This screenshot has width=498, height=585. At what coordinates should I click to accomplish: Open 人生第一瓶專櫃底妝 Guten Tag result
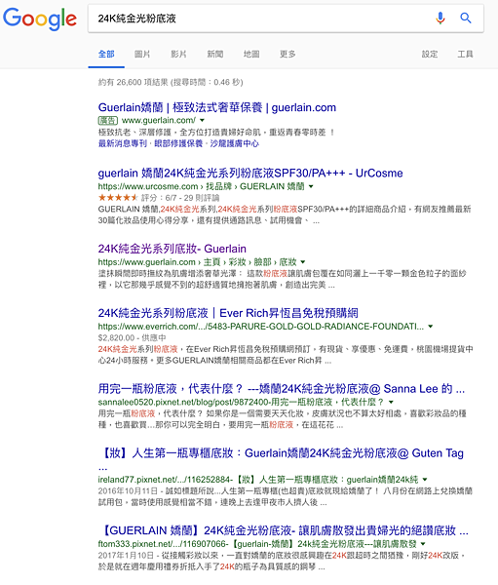tap(281, 453)
